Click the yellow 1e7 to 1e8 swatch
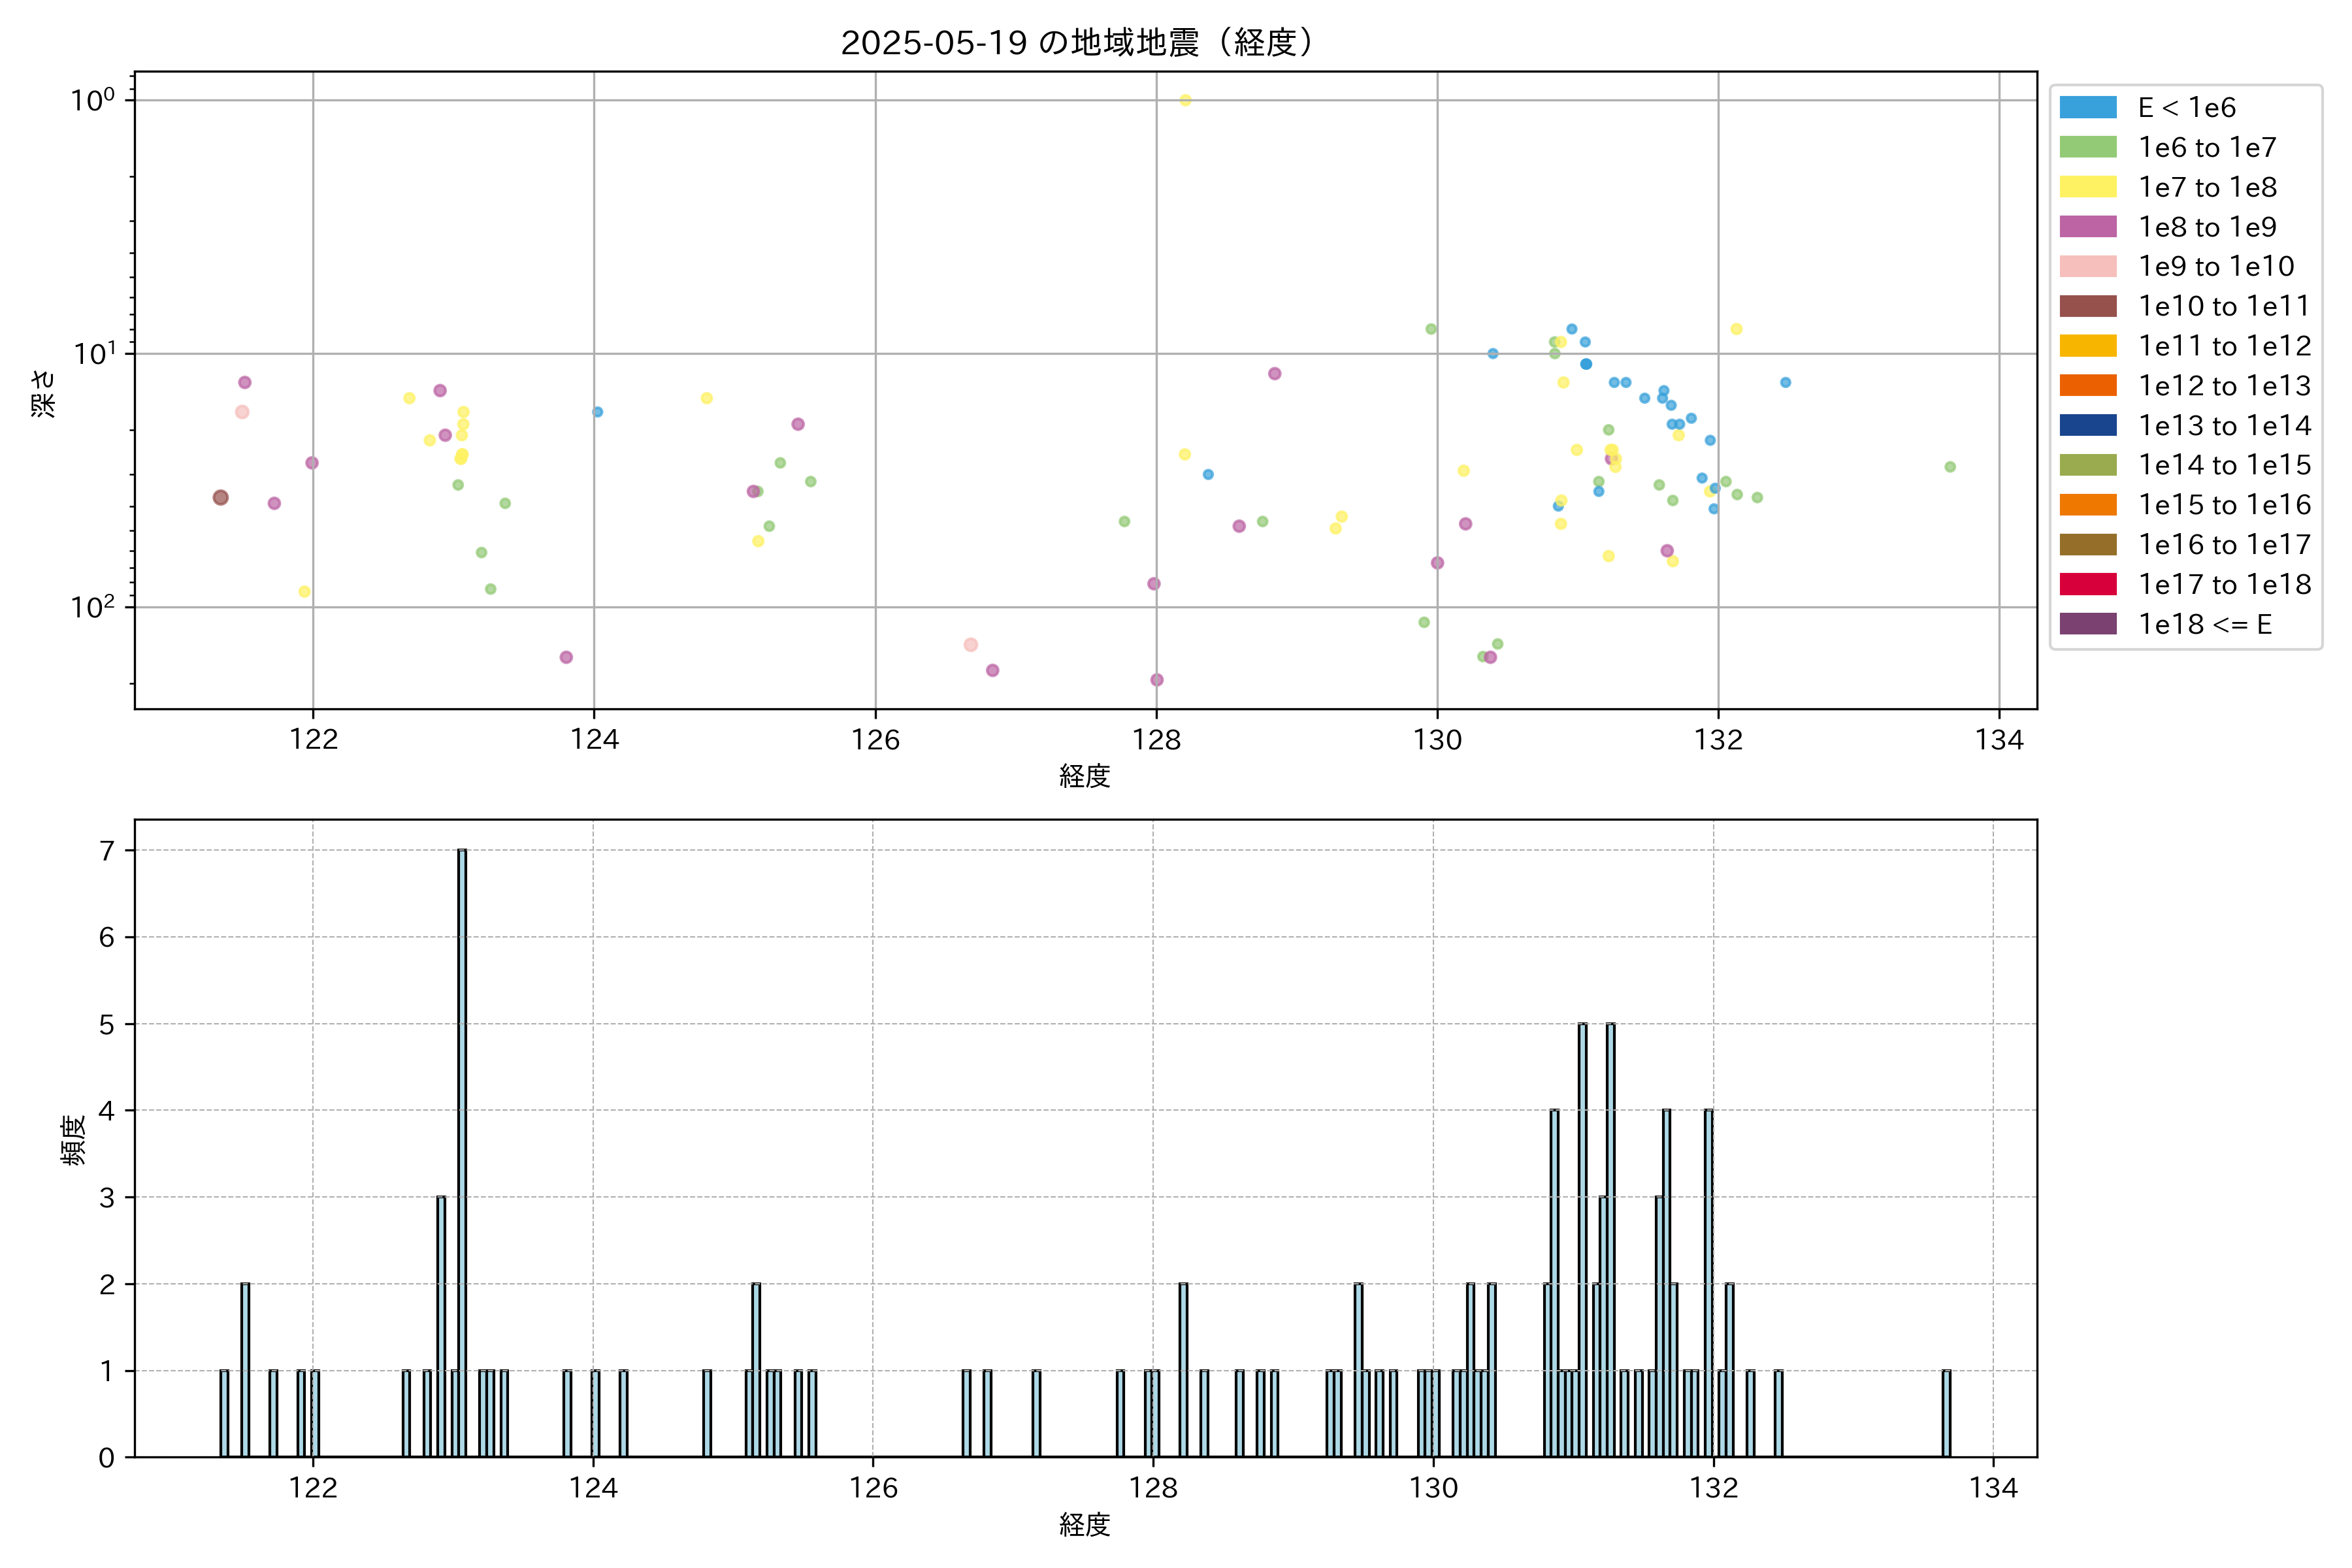The height and width of the screenshot is (1568, 2352). click(2087, 187)
